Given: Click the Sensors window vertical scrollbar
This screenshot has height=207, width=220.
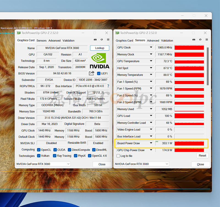Looking at the screenshot, I should 208,66.
